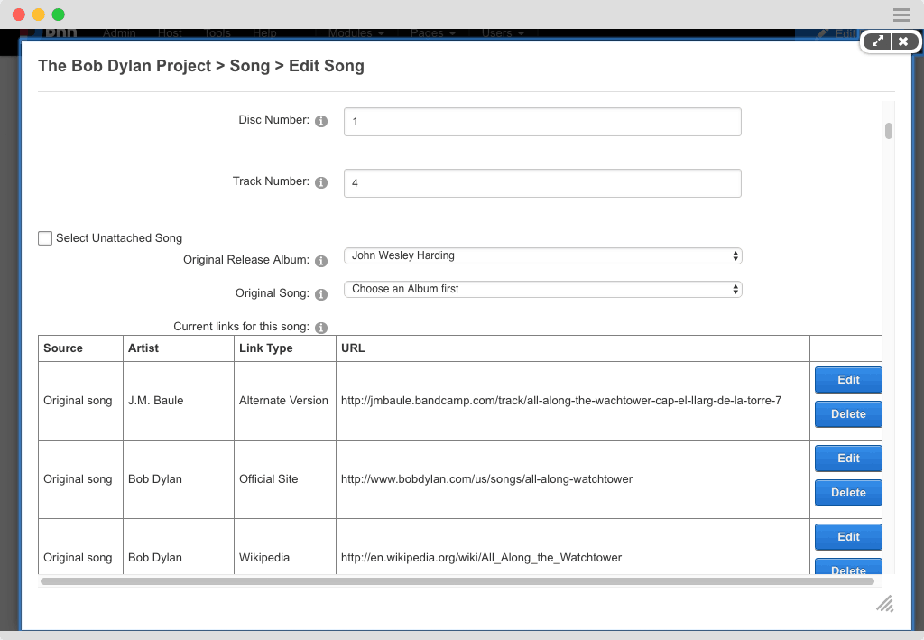Click into the Track Number field
The image size is (924, 640).
[x=542, y=183]
